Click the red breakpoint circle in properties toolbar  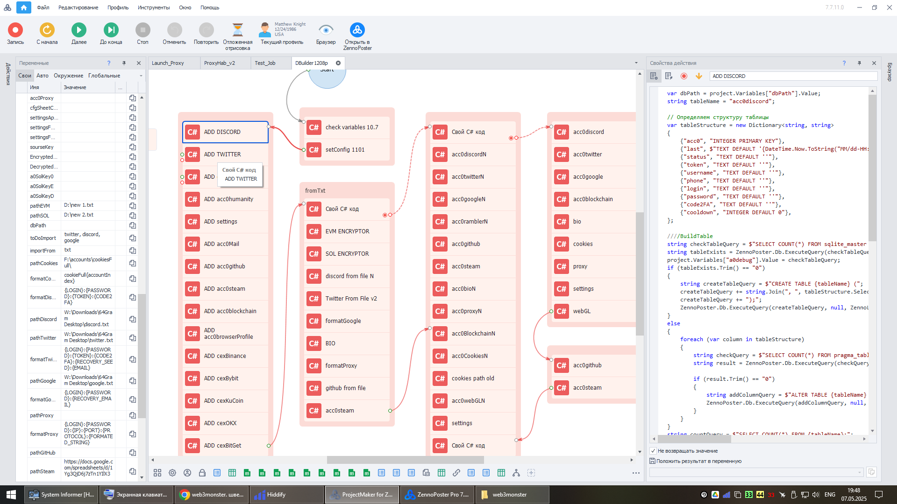(684, 76)
